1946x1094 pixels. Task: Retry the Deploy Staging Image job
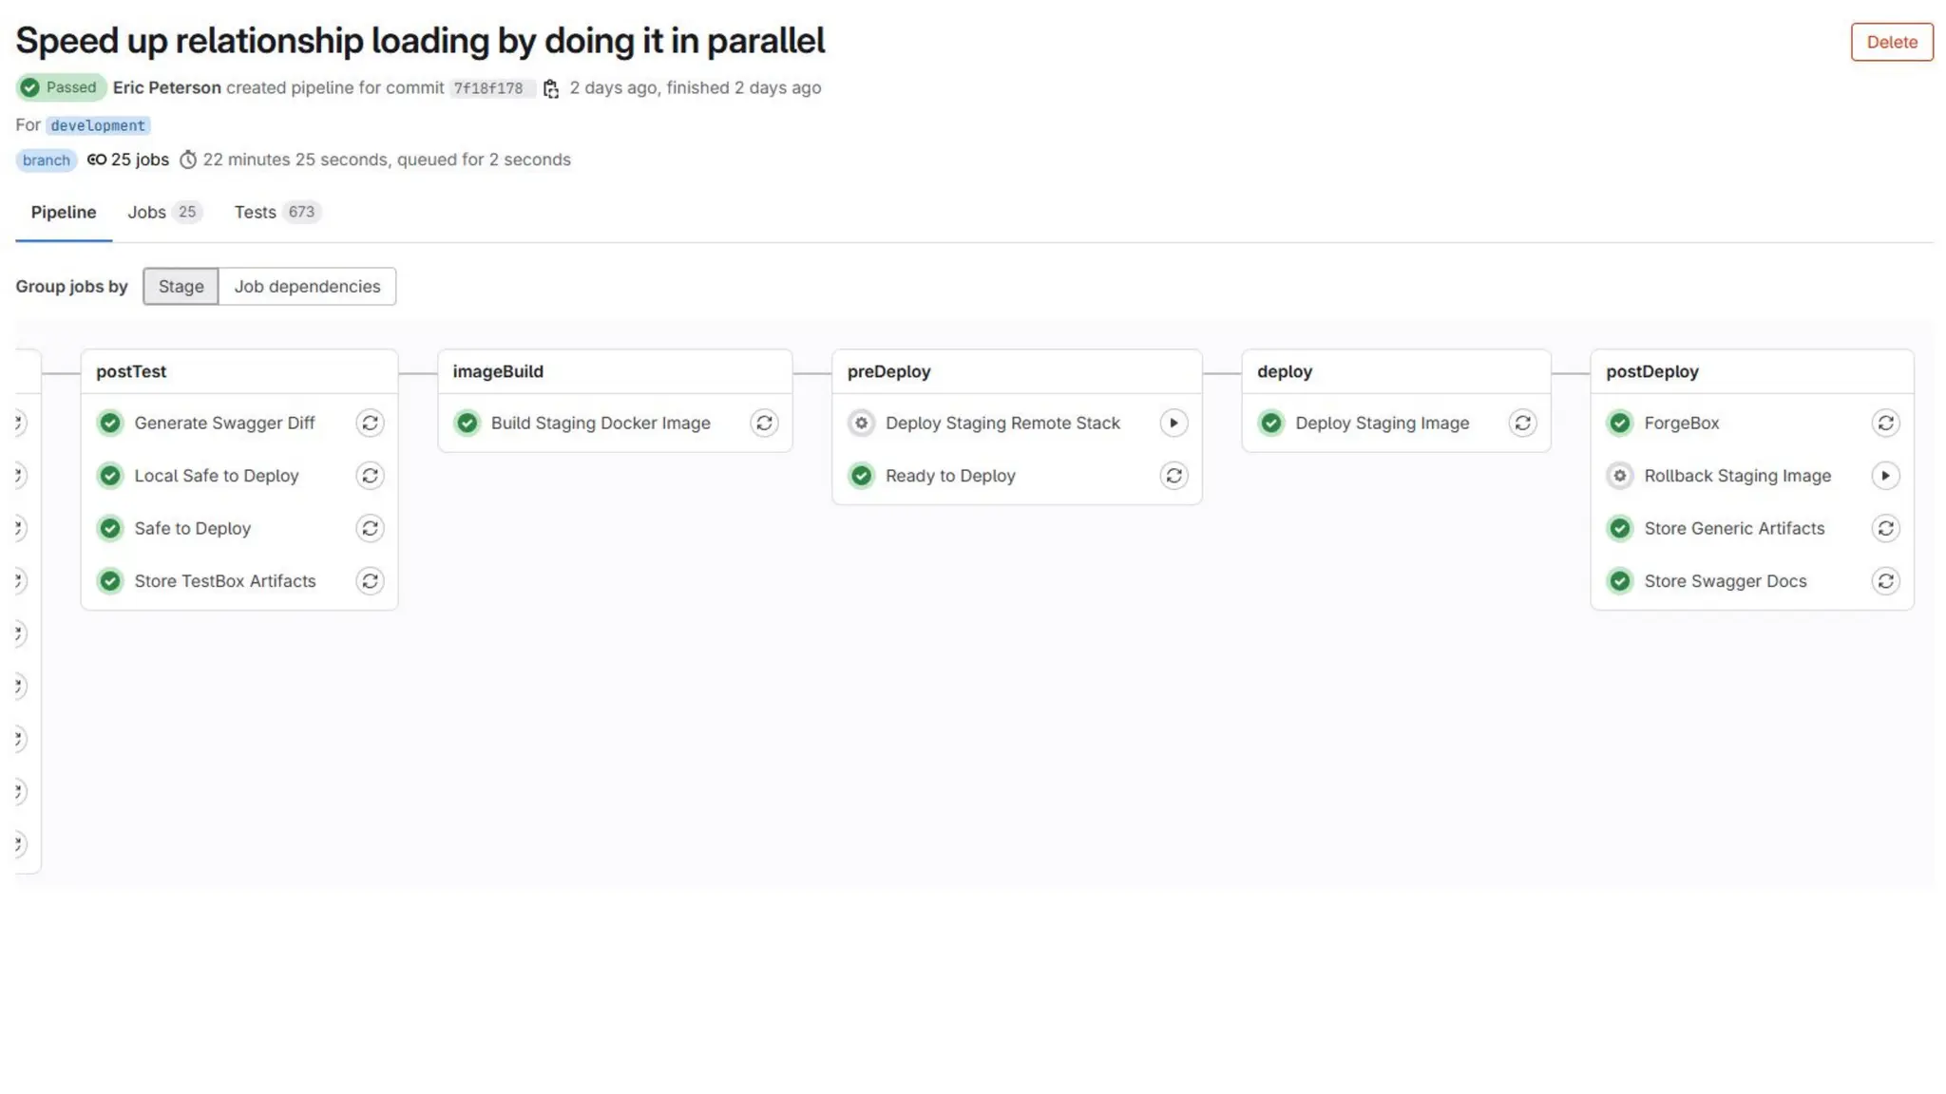(1522, 423)
